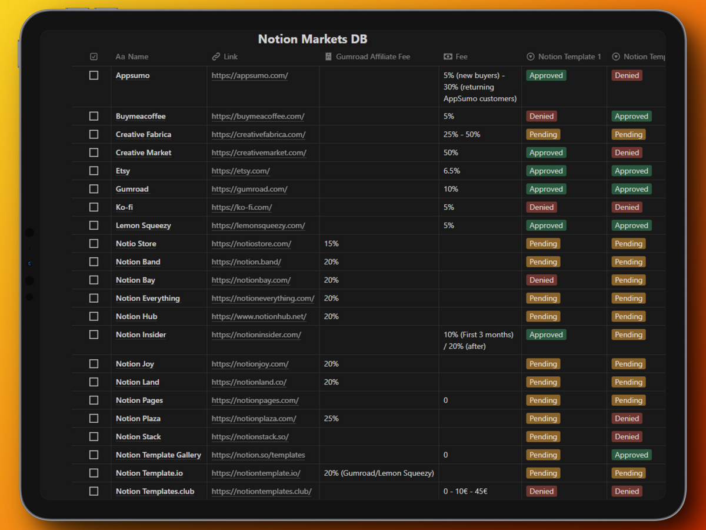This screenshot has width=706, height=530.
Task: Open the Gumroad Affiliate Fee column header
Action: click(x=372, y=57)
